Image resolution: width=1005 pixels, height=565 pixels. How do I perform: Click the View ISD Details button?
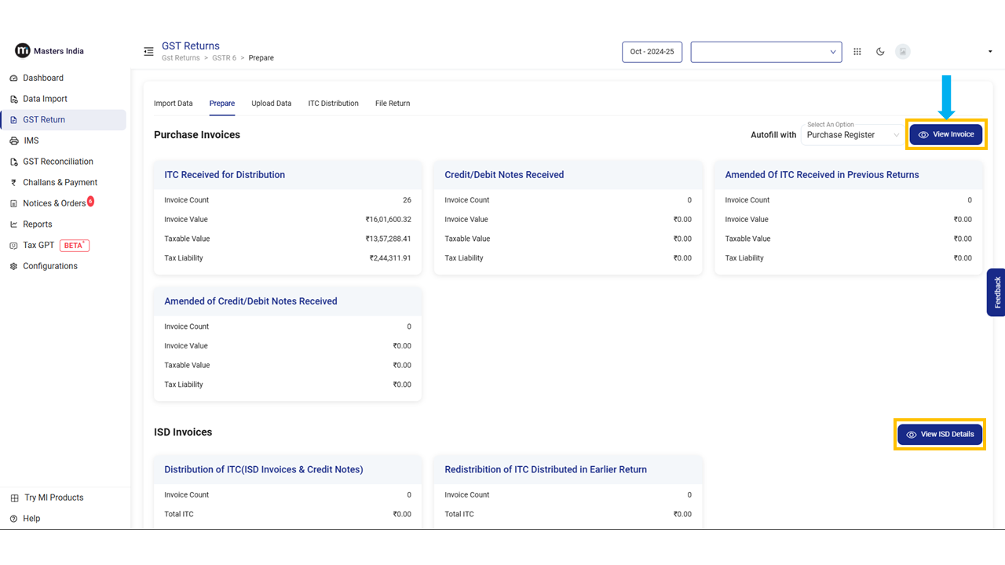tap(939, 434)
